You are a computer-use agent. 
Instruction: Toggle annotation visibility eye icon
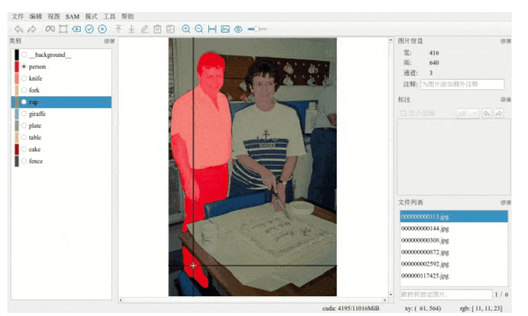pos(239,29)
